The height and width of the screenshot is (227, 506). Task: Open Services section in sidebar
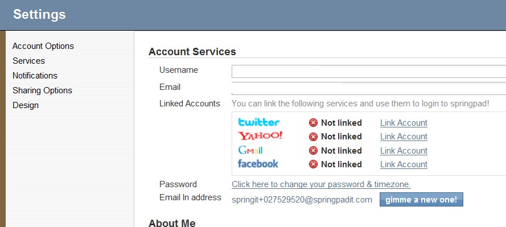(28, 61)
